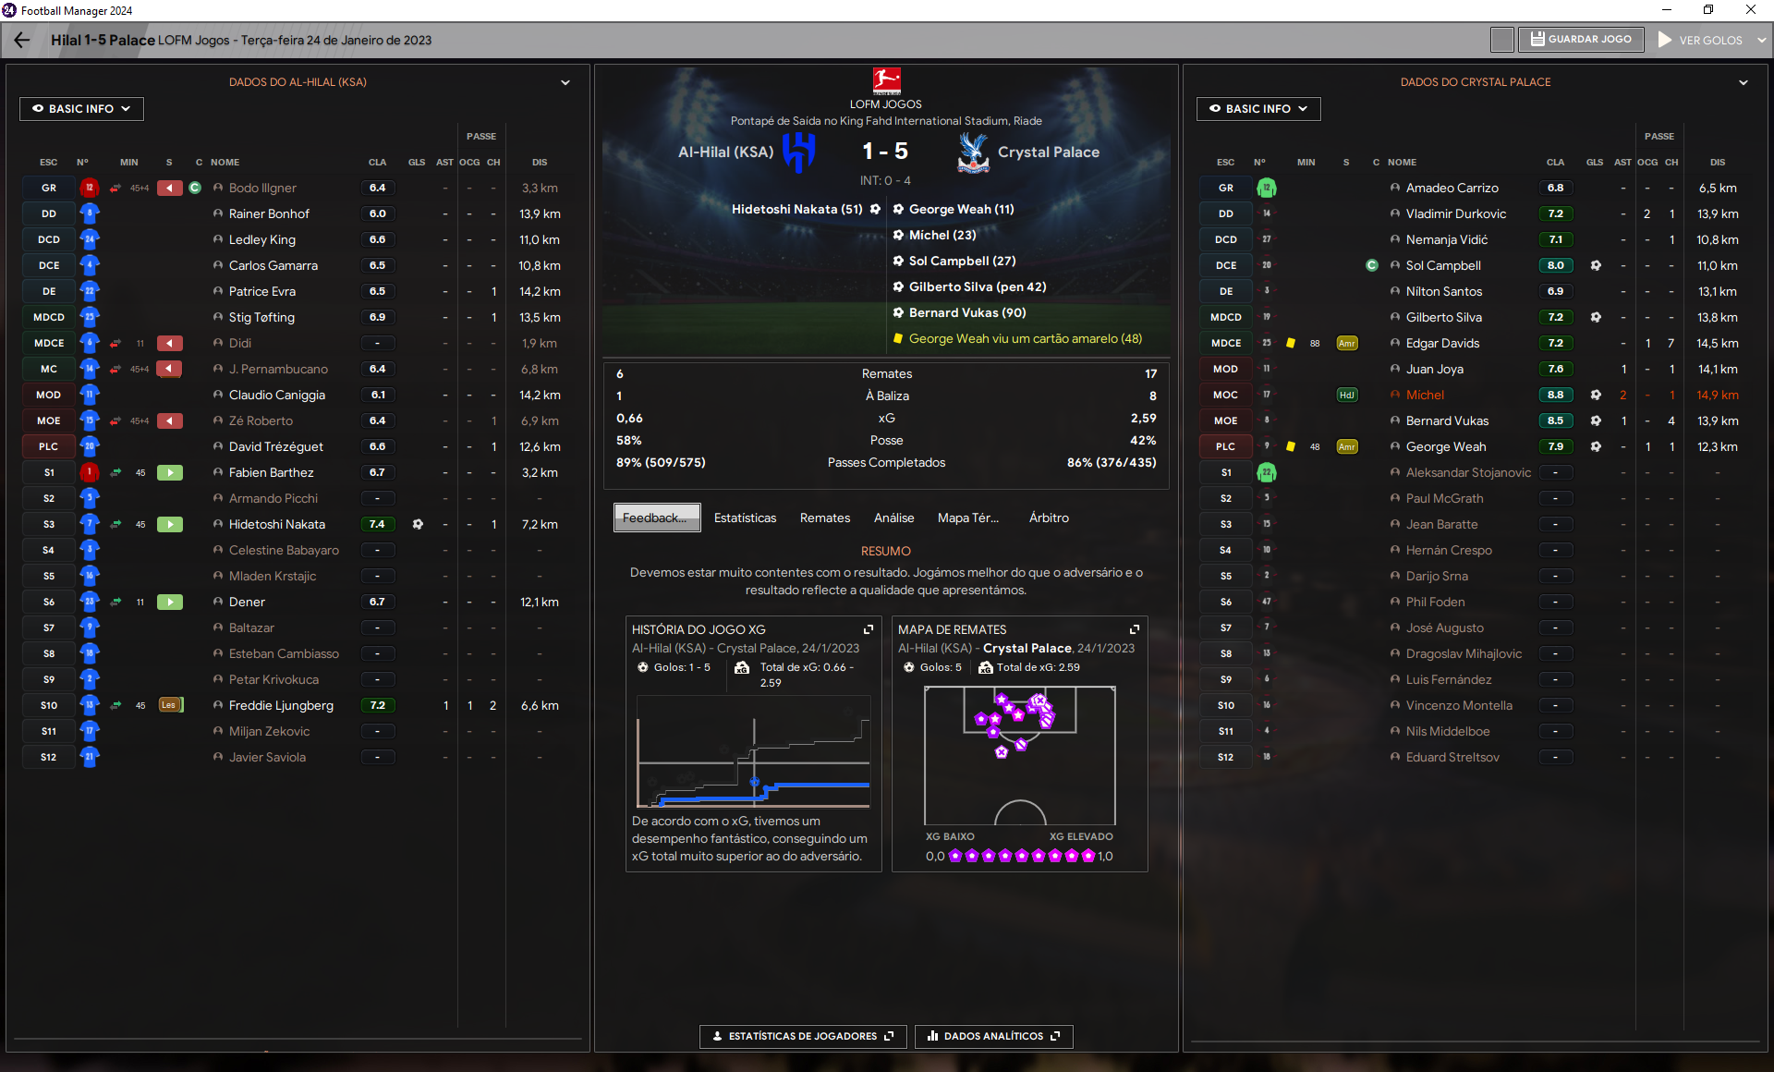Click Michel's Hdl status badge
This screenshot has width=1774, height=1072.
pyautogui.click(x=1347, y=395)
